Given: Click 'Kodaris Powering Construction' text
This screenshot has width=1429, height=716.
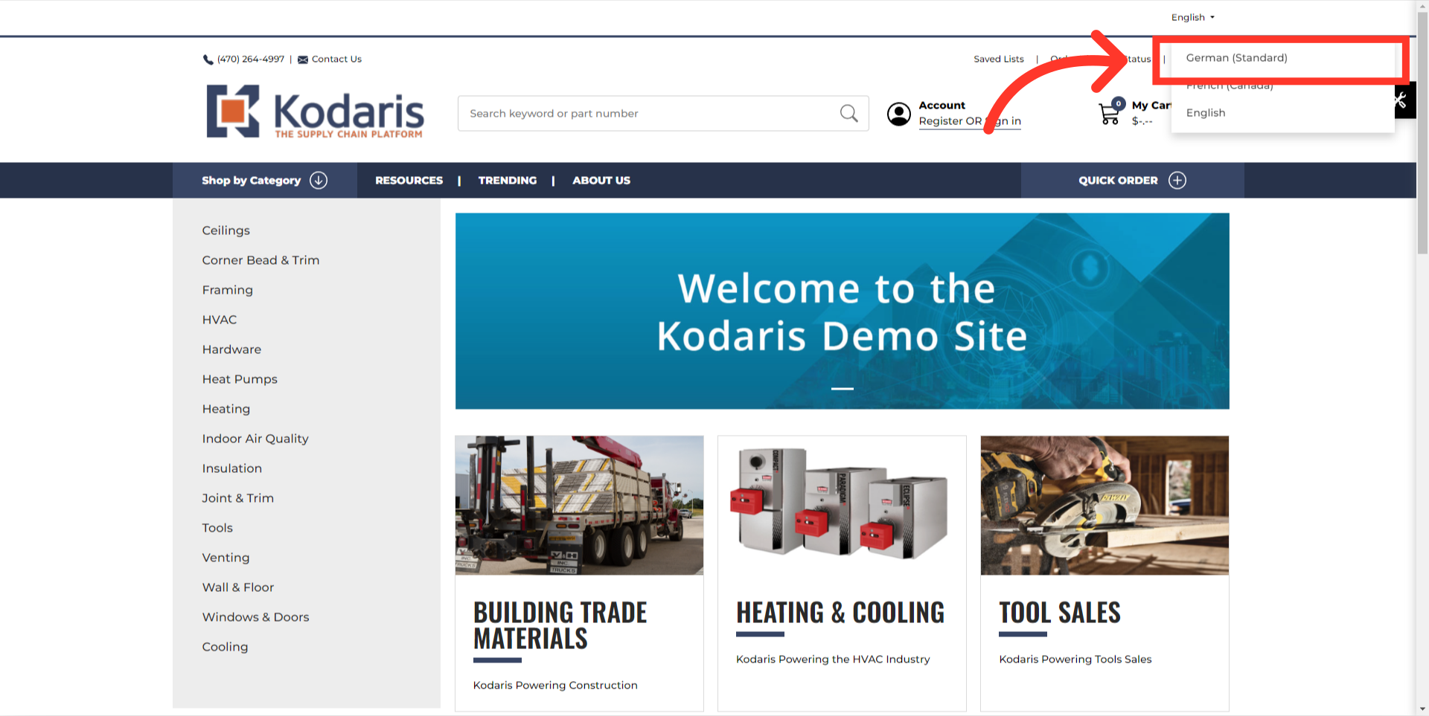Looking at the screenshot, I should click(x=555, y=685).
